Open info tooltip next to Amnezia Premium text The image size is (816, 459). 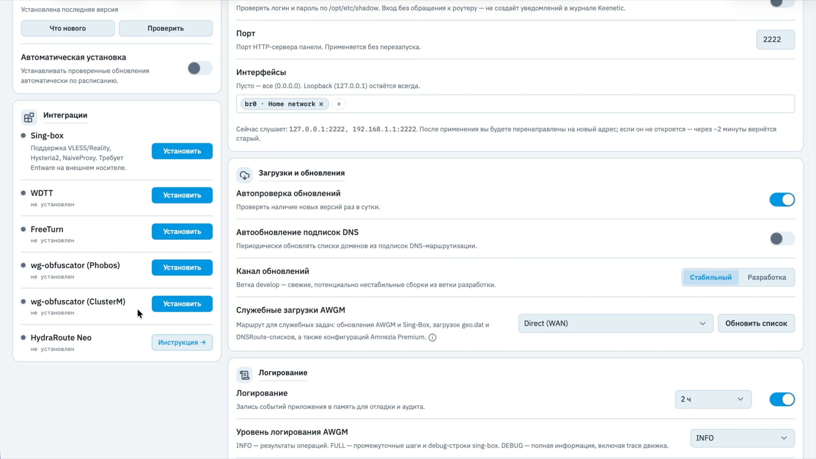(x=432, y=337)
